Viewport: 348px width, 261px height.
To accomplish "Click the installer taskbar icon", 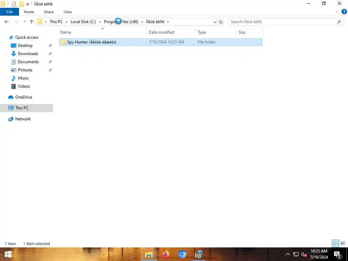I will (198, 254).
